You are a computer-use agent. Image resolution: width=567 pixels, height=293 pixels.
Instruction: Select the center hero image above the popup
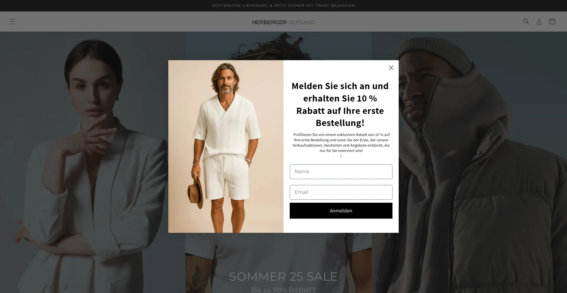[279, 46]
